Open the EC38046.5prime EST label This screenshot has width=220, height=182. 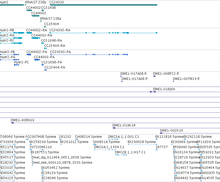pos(55,178)
